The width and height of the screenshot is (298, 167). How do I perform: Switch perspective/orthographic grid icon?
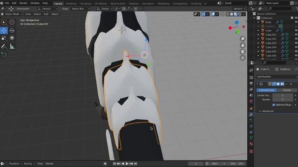point(243,58)
